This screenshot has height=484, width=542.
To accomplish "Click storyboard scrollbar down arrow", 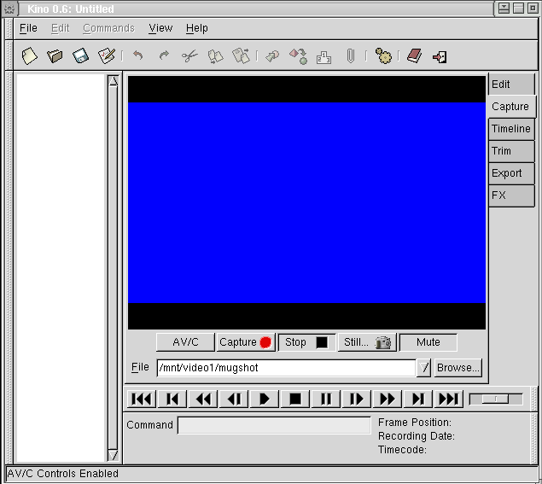I will pos(113,455).
